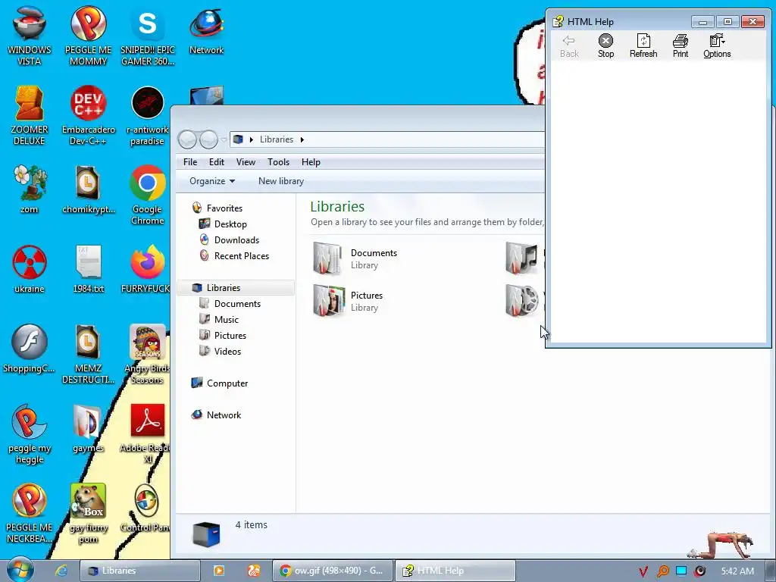776x582 pixels.
Task: Open the Pictures library item
Action: point(348,301)
